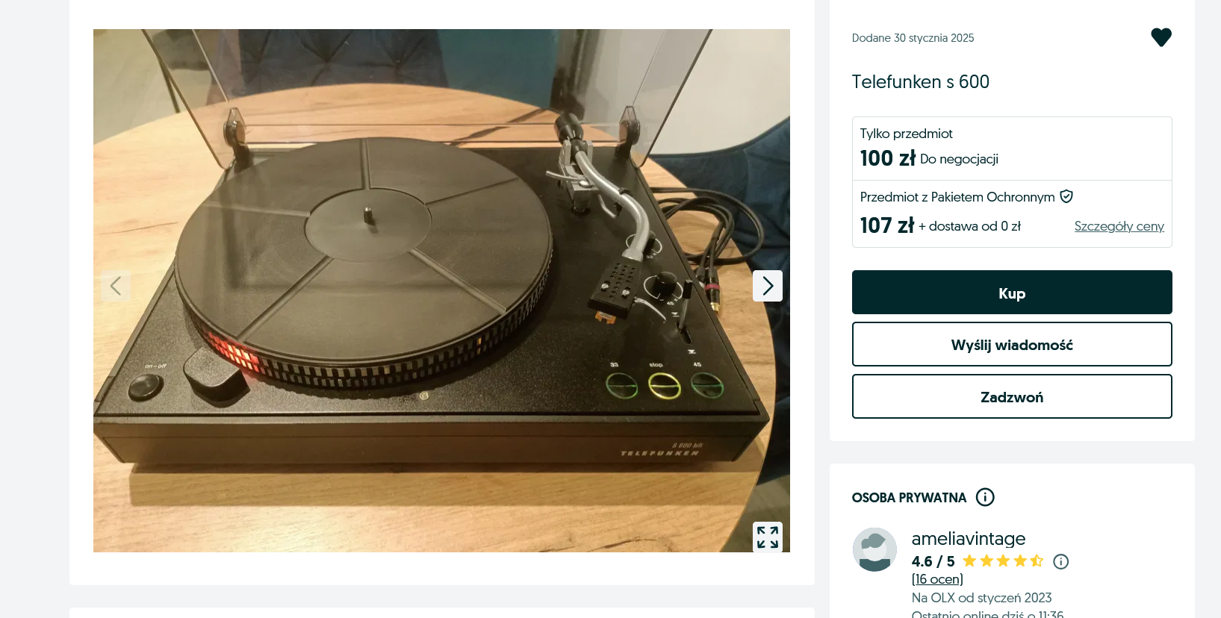Click the heart icon to save listing
Screen dimensions: 1221x618
coord(1161,37)
